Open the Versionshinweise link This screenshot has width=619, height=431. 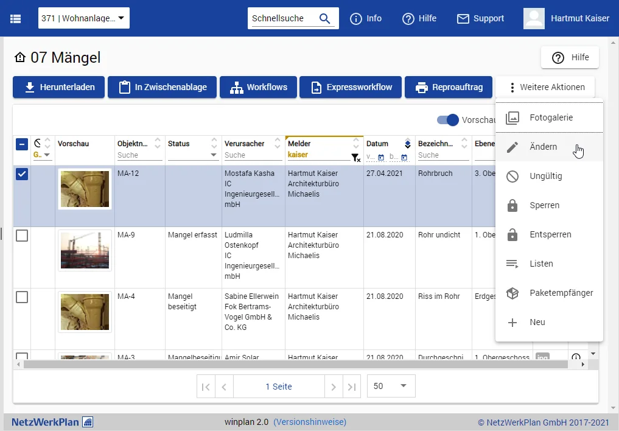pyautogui.click(x=310, y=422)
